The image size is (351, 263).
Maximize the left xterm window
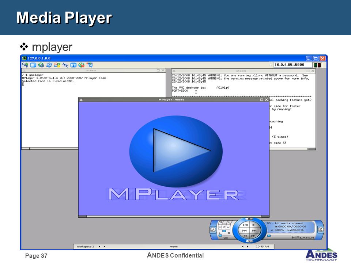click(158, 70)
